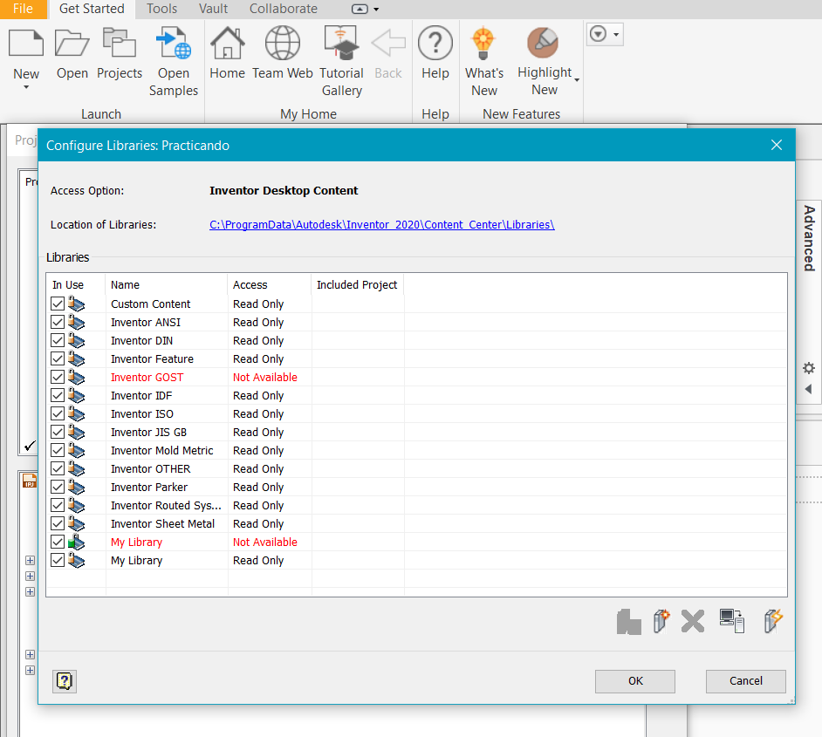Switch to the Tools ribbon tab
This screenshot has height=737, width=822.
coord(161,9)
